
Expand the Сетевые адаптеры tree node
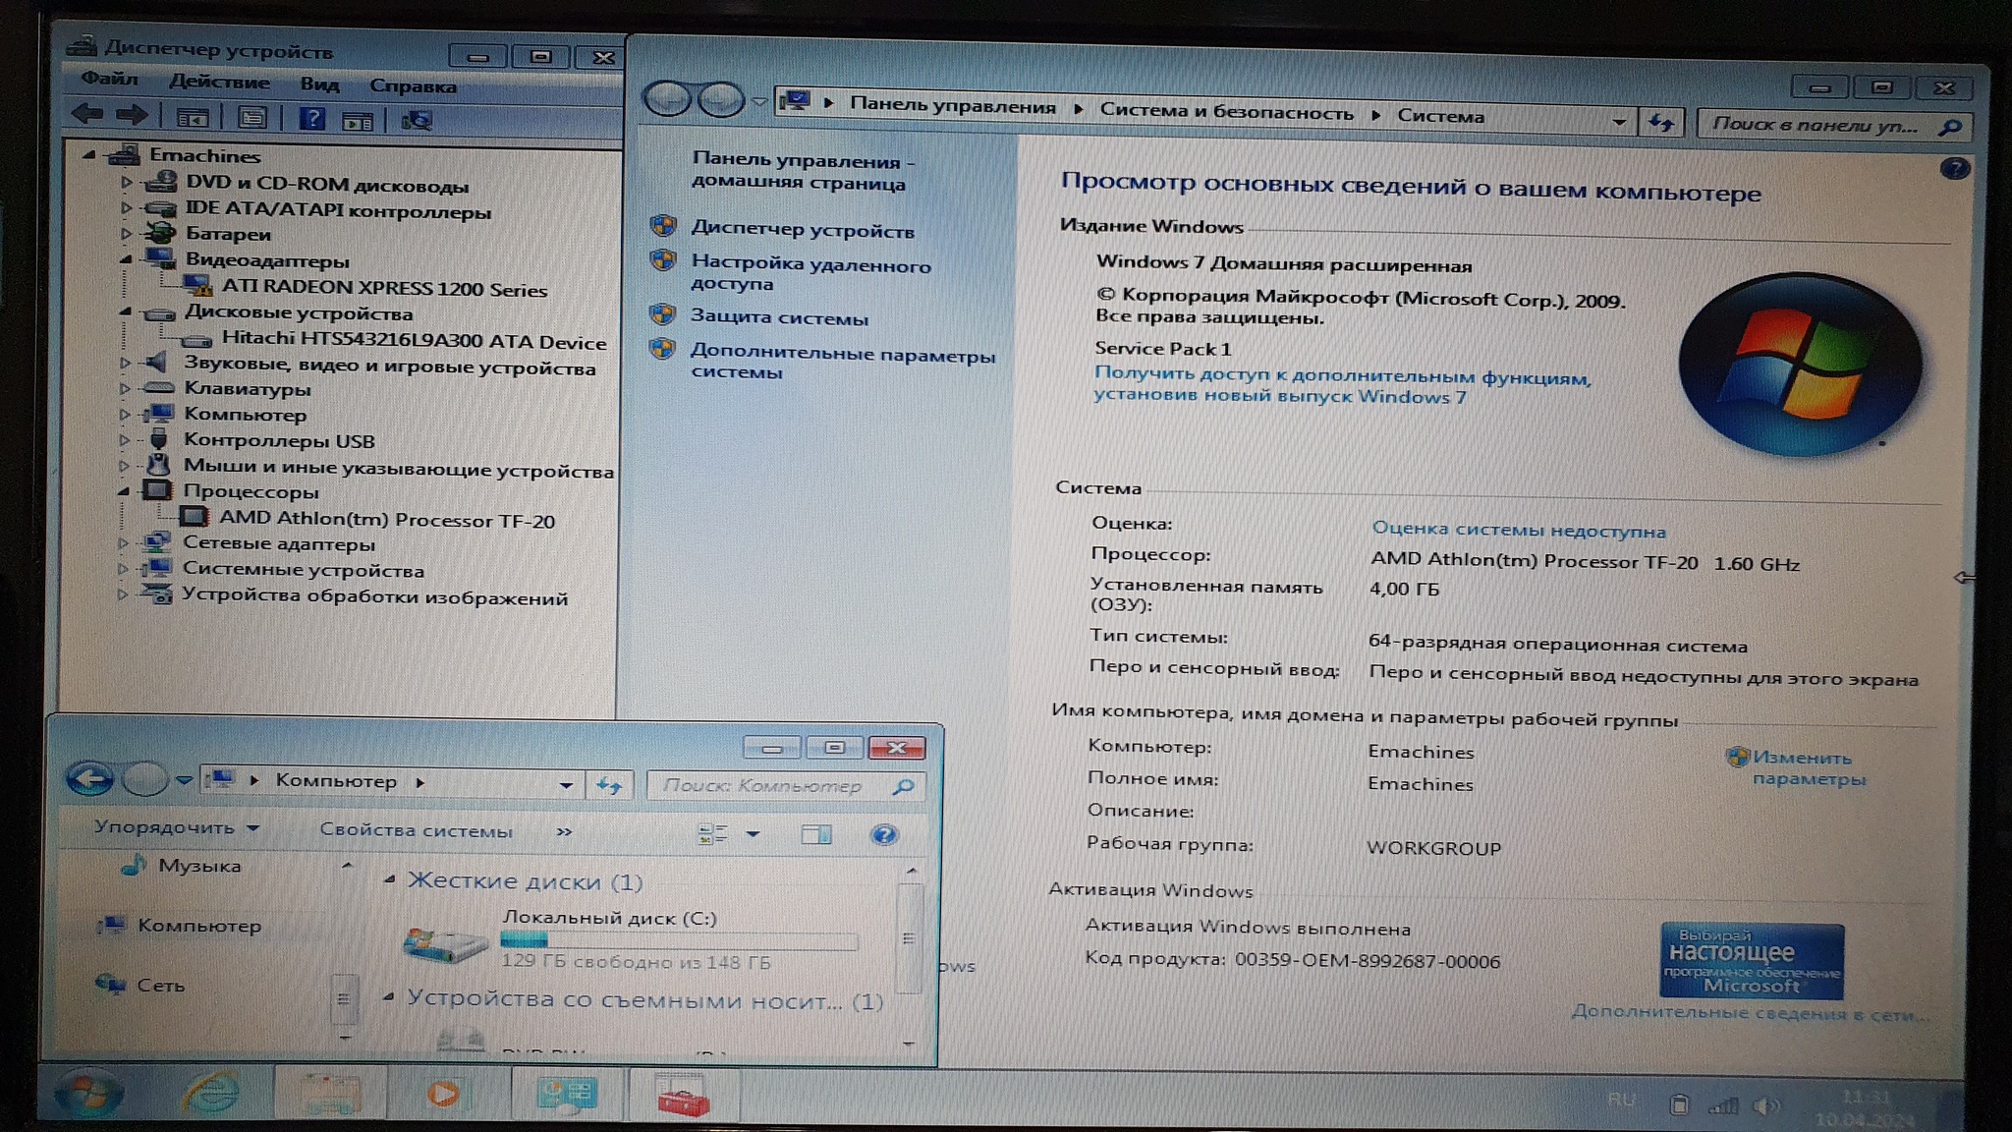point(123,542)
